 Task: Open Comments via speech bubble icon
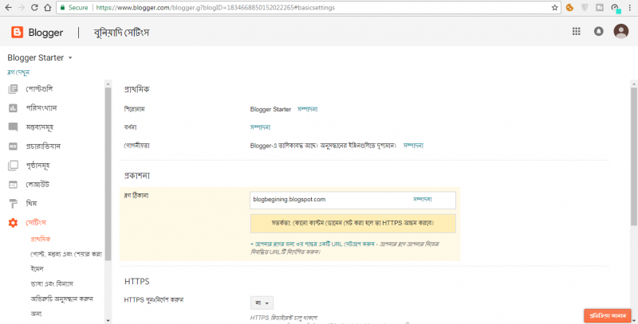point(13,127)
